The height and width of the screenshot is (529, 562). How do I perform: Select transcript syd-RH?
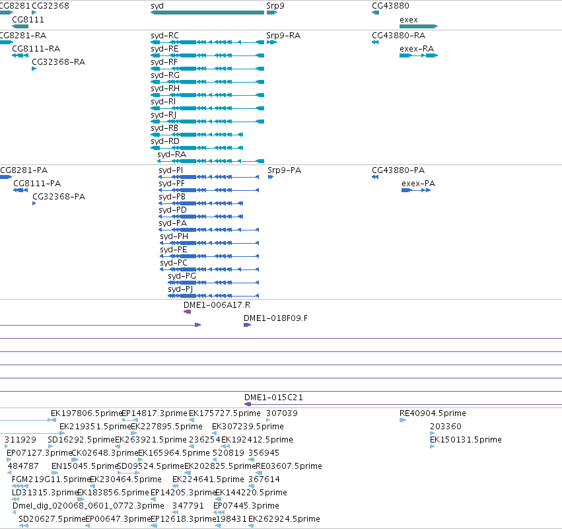207,95
